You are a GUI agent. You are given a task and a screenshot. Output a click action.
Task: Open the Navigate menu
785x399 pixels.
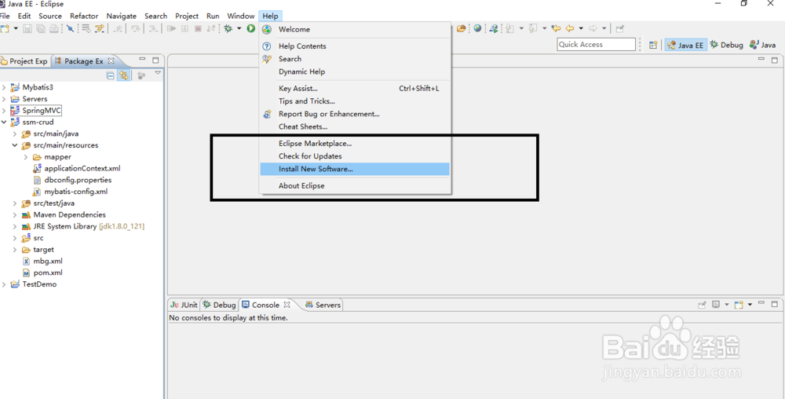121,16
